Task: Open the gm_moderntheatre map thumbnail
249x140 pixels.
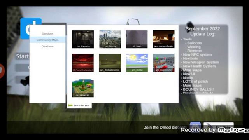Action: coord(163,39)
